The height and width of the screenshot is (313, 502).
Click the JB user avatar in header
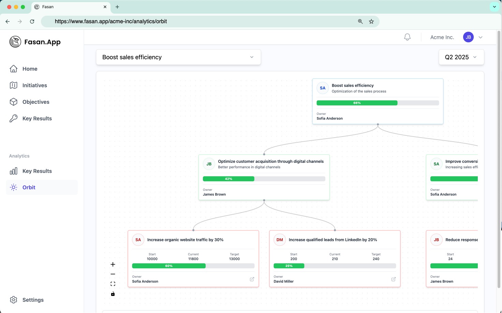pos(468,37)
